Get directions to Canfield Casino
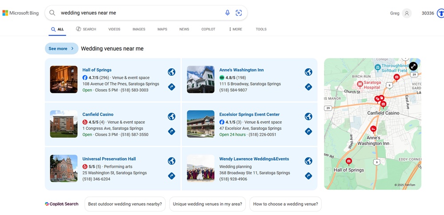This screenshot has width=444, height=215. coord(171,131)
